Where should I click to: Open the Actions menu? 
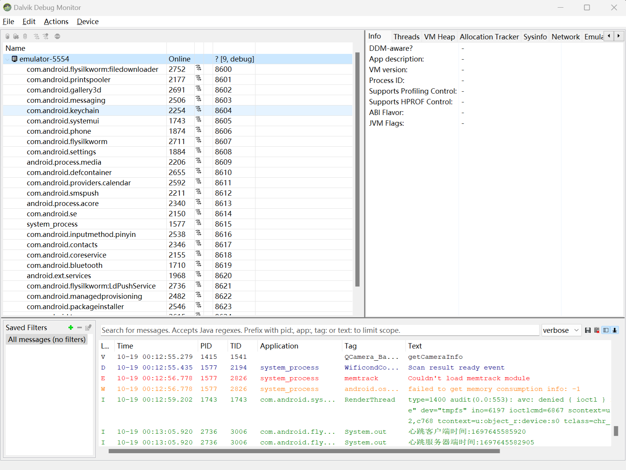[x=56, y=22]
